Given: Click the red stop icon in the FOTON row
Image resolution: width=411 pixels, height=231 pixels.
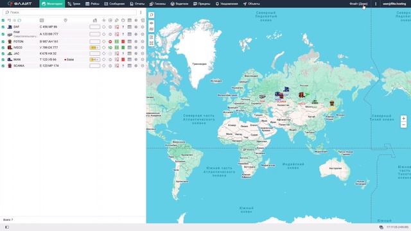Looking at the screenshot, I should pos(110,41).
